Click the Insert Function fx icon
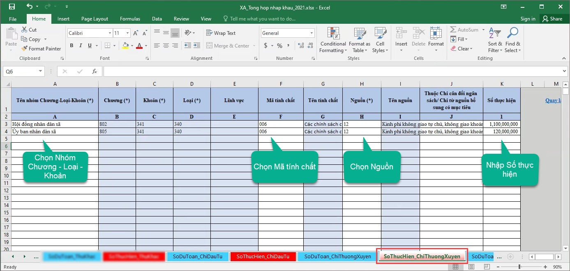 click(x=94, y=71)
